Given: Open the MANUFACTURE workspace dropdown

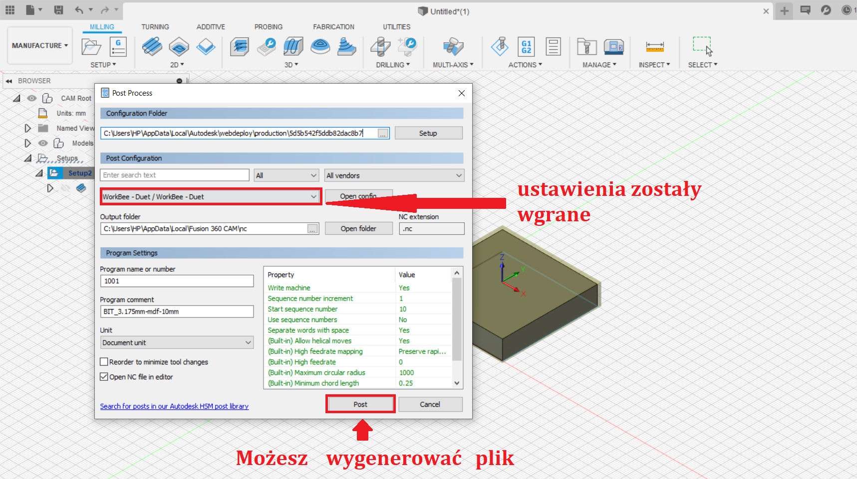Looking at the screenshot, I should coord(40,45).
